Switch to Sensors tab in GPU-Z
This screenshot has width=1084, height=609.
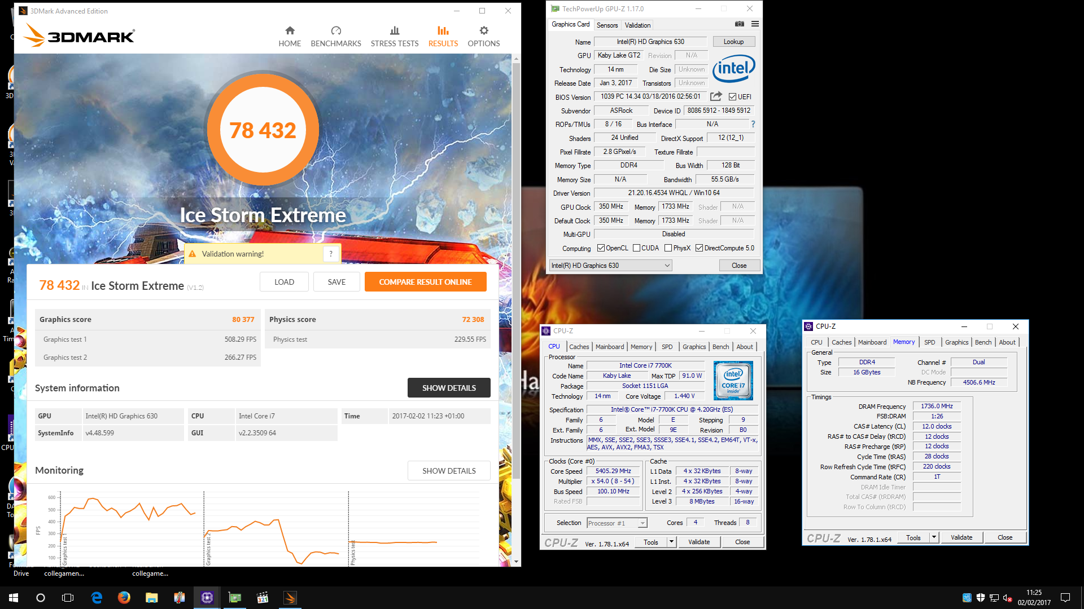click(607, 25)
